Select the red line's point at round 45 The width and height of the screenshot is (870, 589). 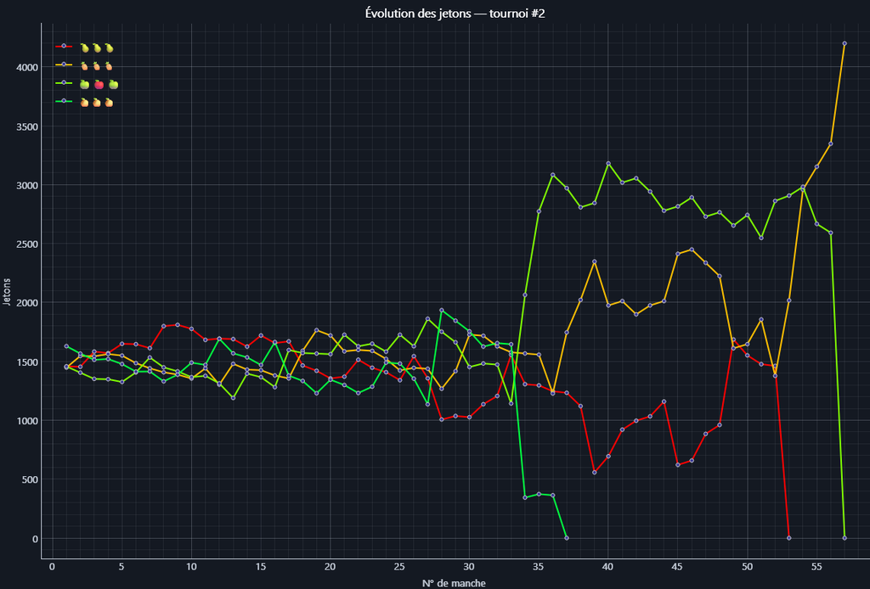677,465
